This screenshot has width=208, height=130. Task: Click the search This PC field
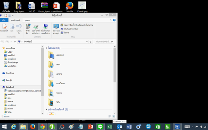pos(104,42)
